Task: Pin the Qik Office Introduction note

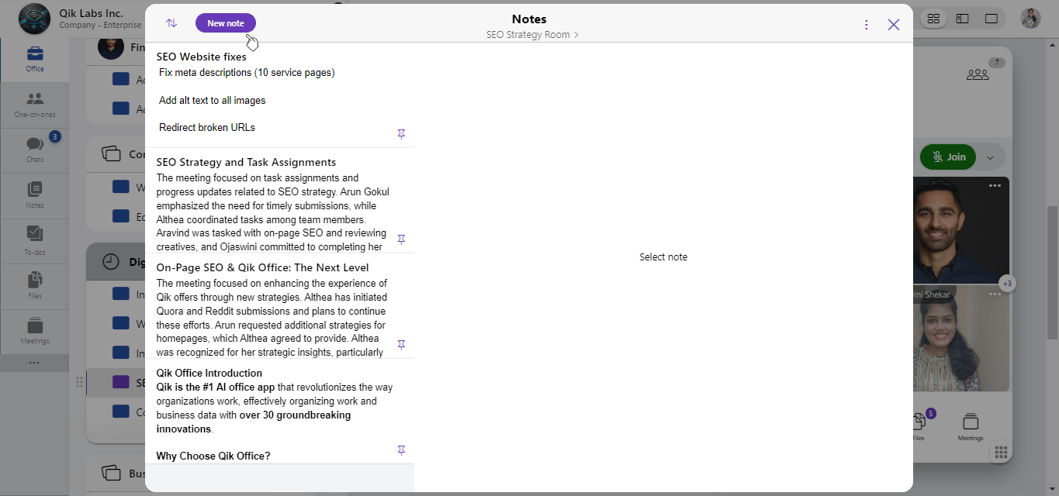Action: point(401,450)
